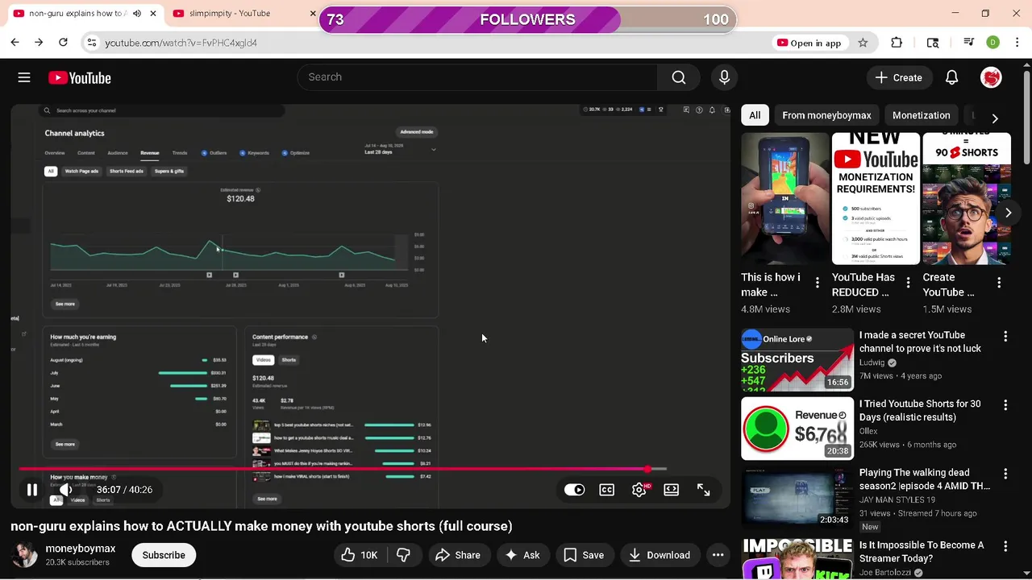
Task: Open the YouTube guide hamburger menu
Action: [x=24, y=77]
